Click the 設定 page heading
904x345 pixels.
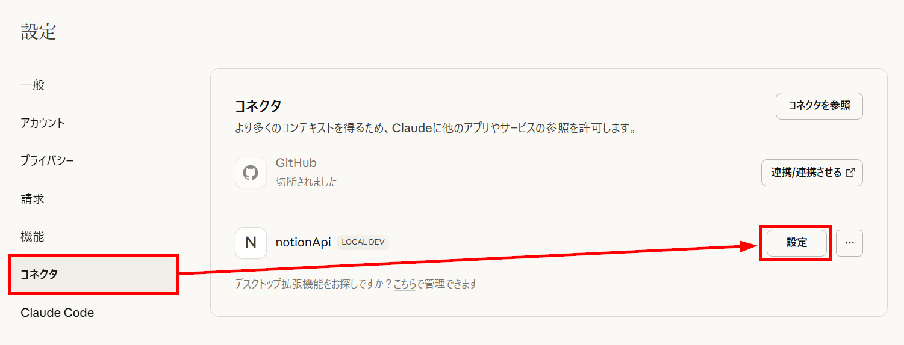coord(39,32)
